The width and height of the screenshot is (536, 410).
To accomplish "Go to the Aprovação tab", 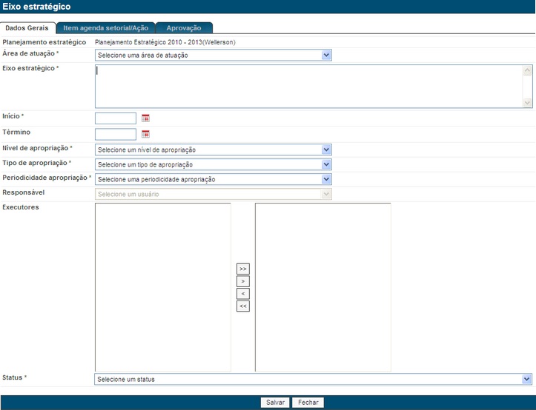I will tap(184, 28).
